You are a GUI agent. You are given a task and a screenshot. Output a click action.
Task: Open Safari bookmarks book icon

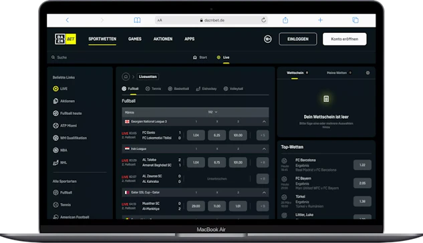tap(137, 20)
